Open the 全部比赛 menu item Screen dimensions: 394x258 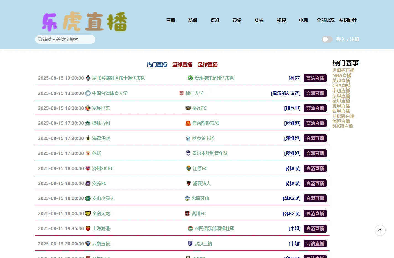[326, 20]
